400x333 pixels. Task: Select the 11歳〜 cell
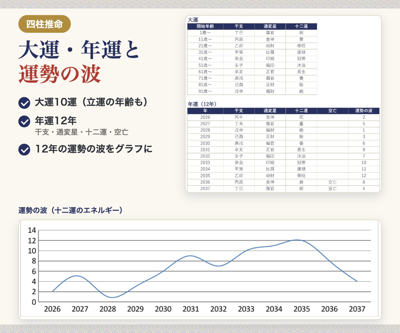(x=205, y=39)
